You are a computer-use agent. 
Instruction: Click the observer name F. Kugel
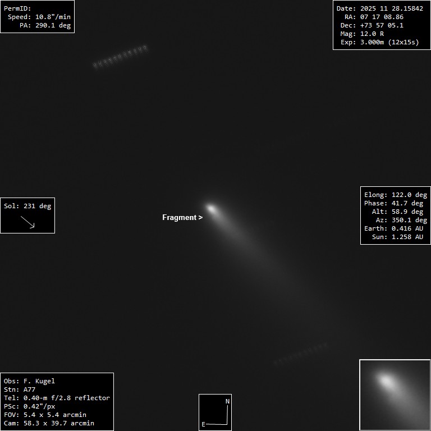[39, 381]
